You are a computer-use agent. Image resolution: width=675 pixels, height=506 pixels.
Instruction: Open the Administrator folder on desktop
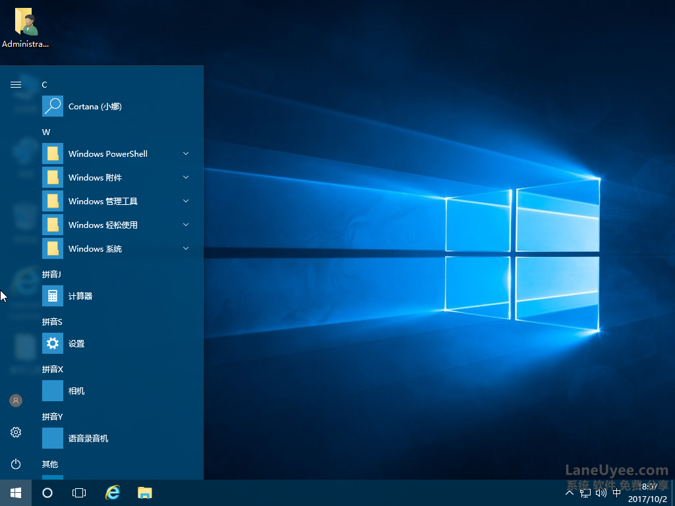[25, 26]
